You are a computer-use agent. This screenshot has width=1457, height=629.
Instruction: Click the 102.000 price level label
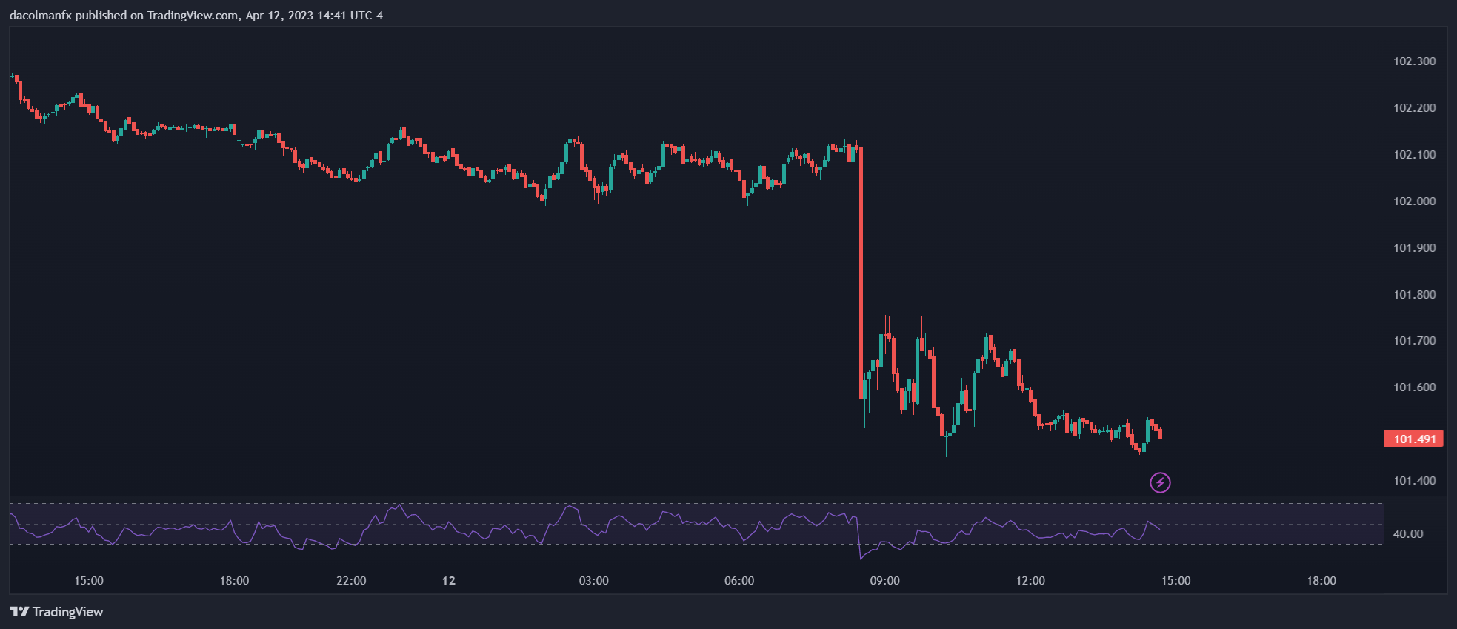pos(1415,202)
